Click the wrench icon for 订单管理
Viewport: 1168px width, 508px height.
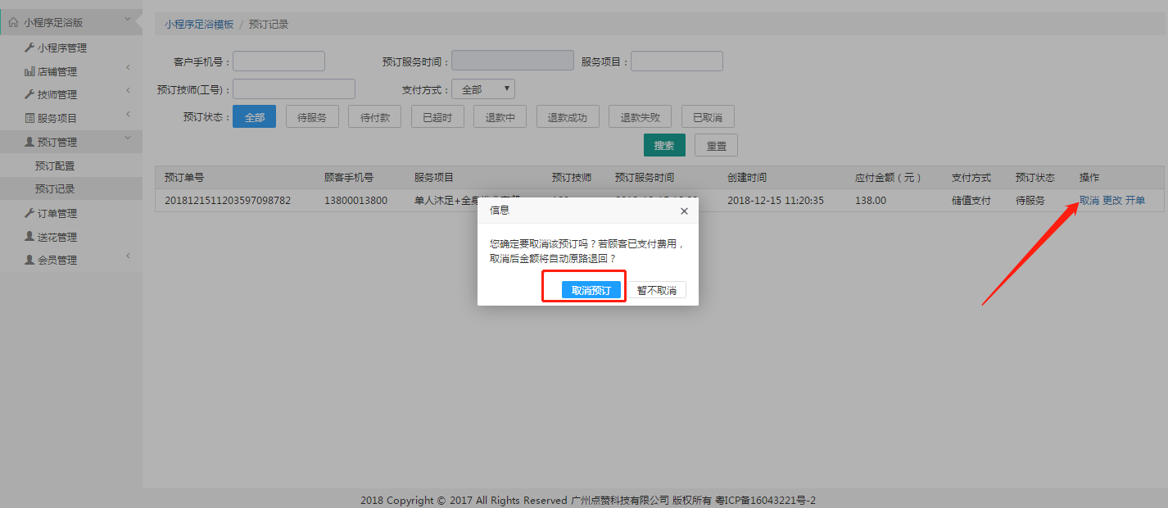(29, 213)
